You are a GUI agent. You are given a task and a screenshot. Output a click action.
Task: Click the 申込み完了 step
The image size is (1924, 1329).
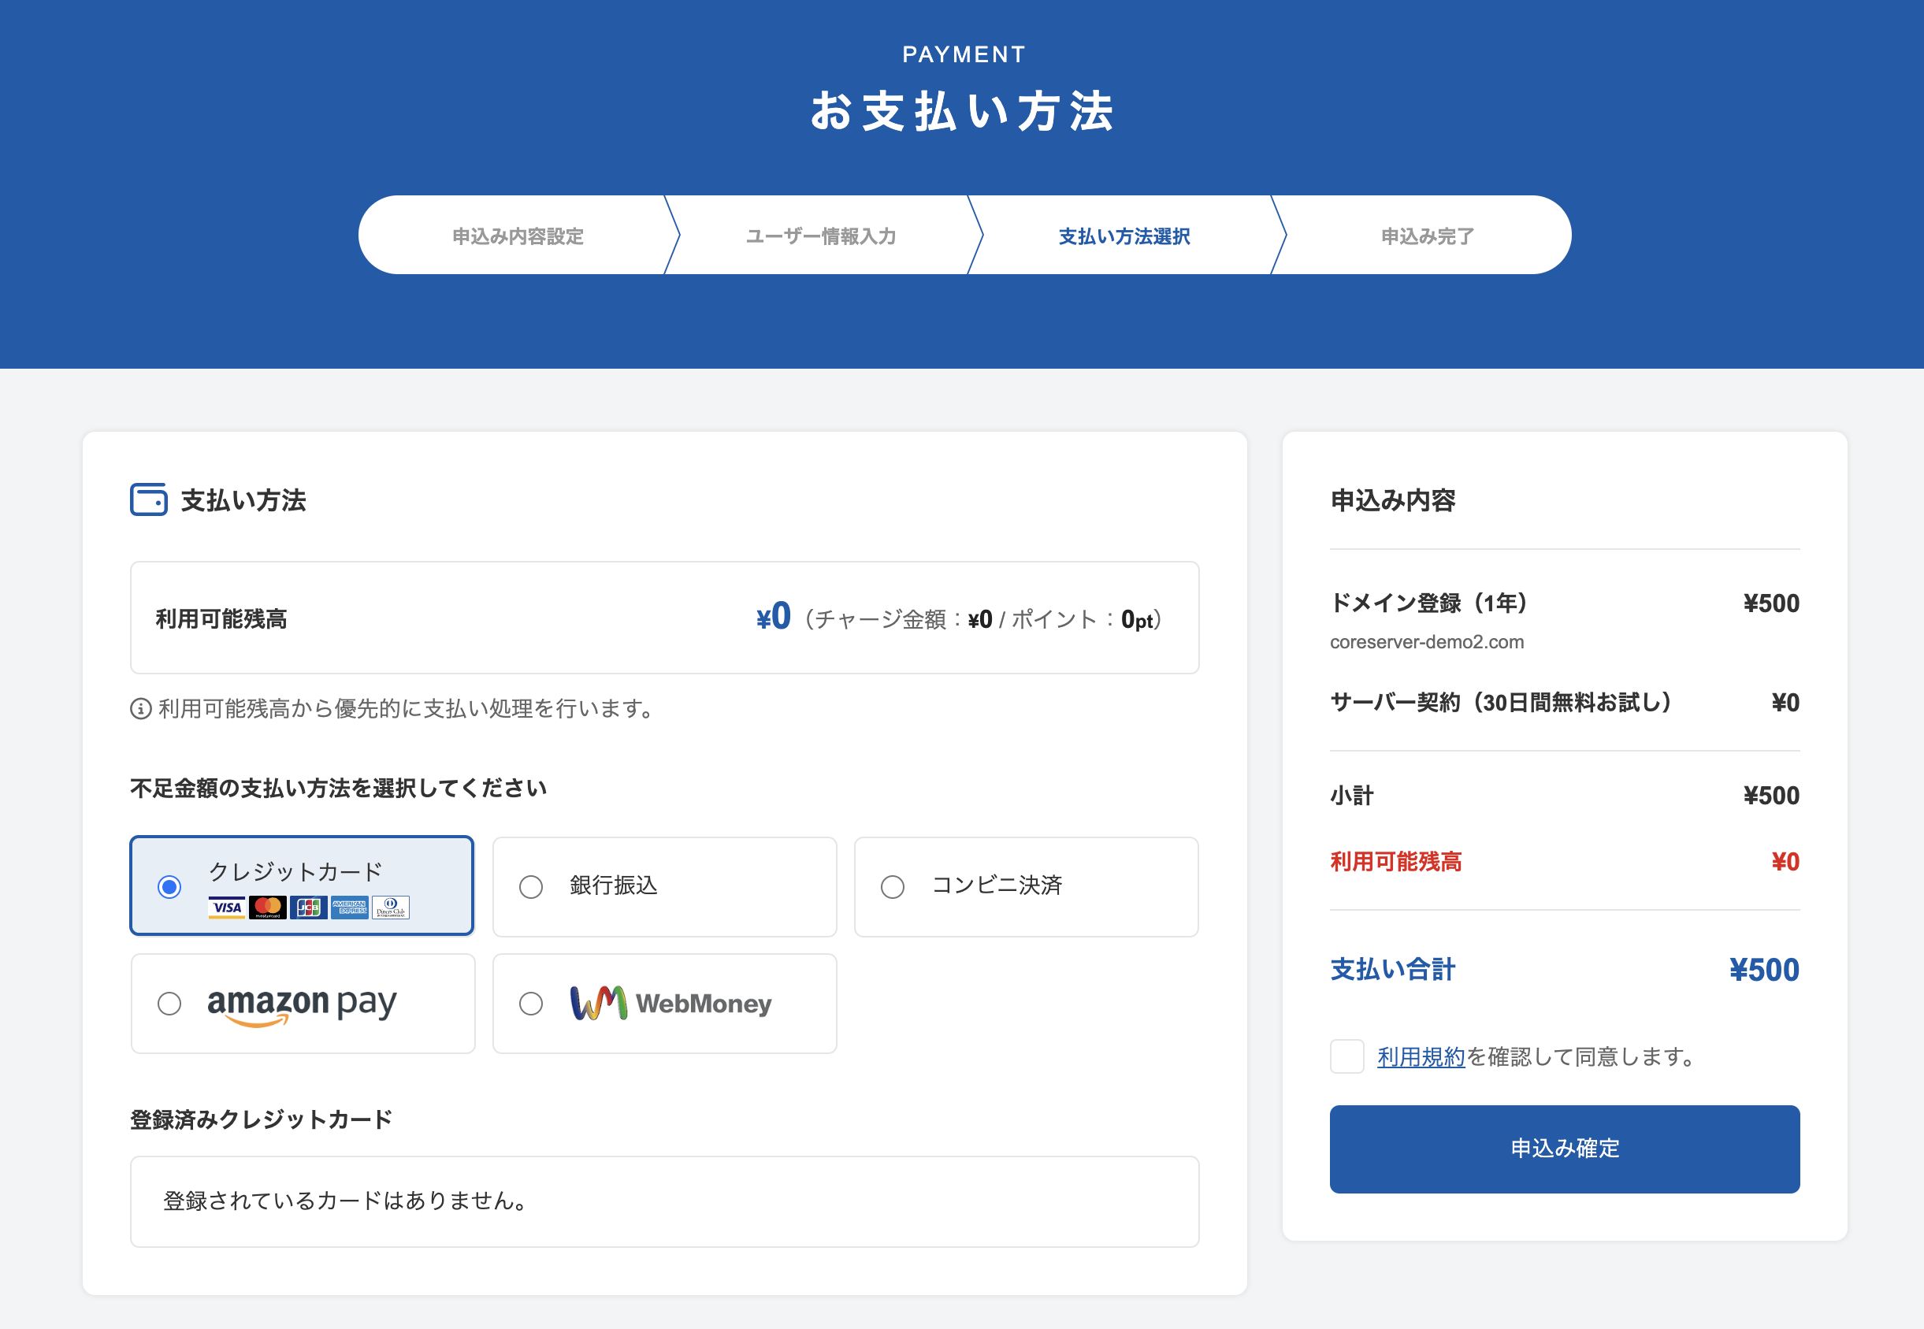(1425, 236)
